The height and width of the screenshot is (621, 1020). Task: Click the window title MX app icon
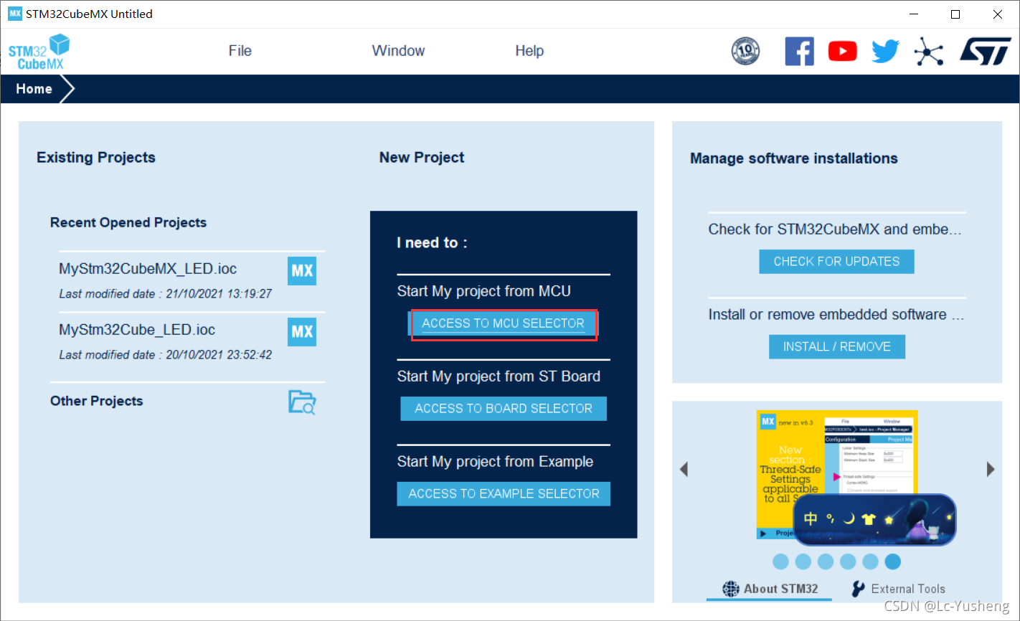pyautogui.click(x=15, y=14)
